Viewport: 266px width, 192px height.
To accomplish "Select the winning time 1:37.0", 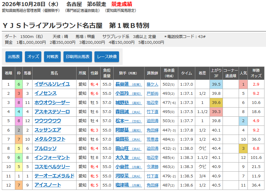I will 186,84.
